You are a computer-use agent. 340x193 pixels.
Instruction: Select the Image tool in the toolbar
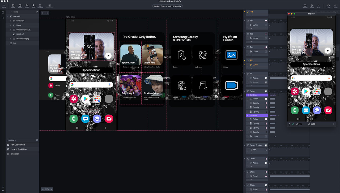point(13,6)
